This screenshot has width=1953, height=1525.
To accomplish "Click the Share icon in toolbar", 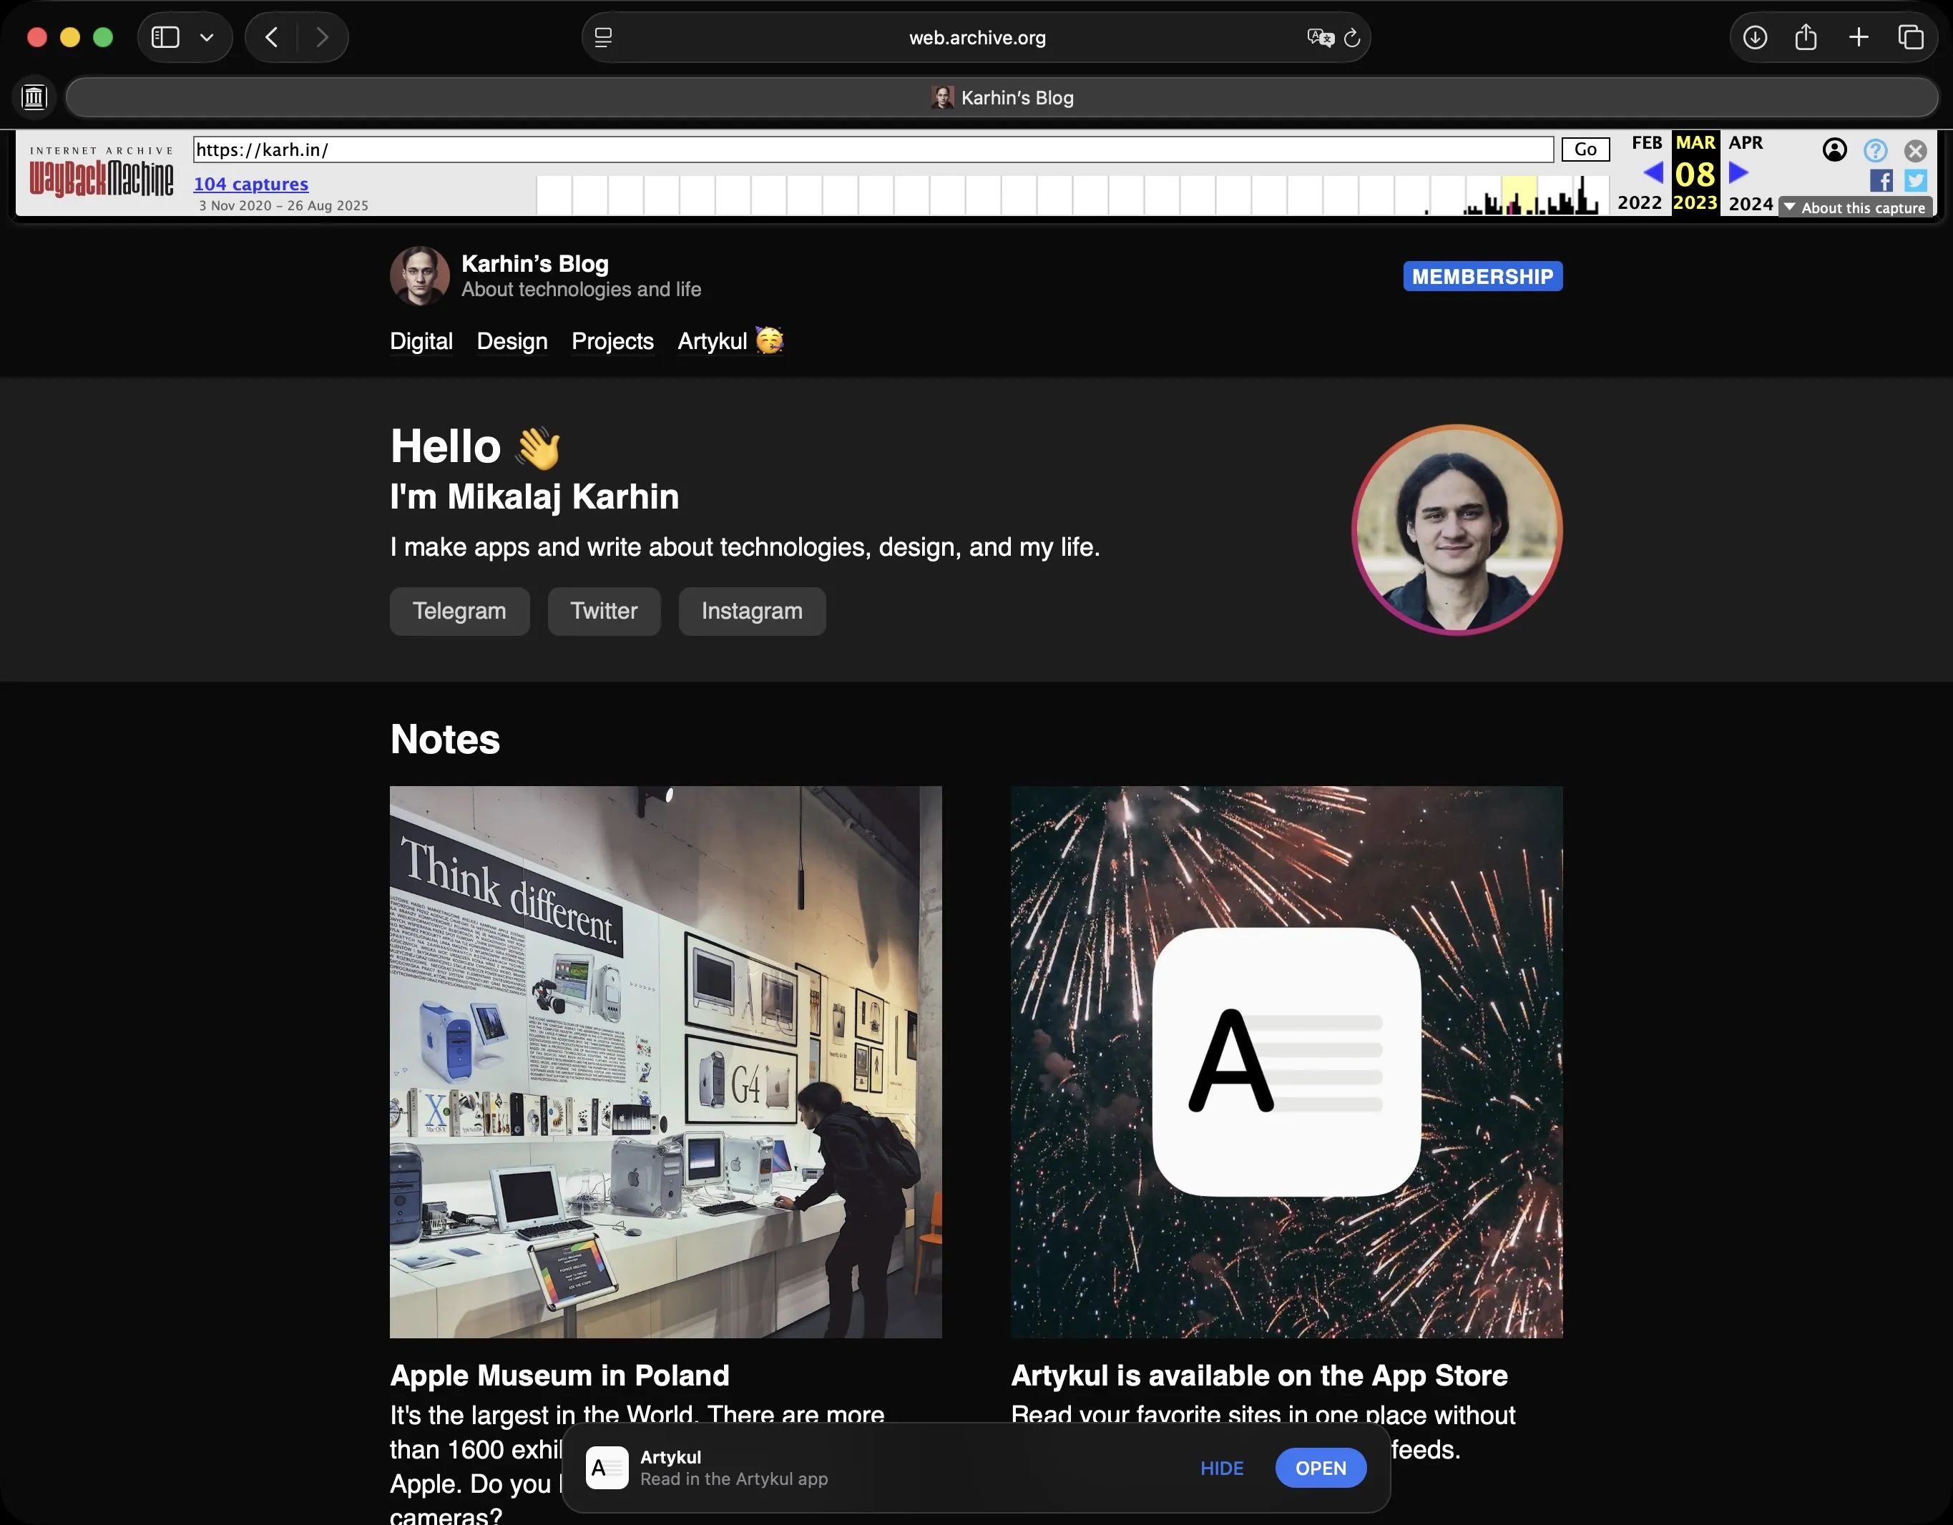I will [x=1806, y=37].
